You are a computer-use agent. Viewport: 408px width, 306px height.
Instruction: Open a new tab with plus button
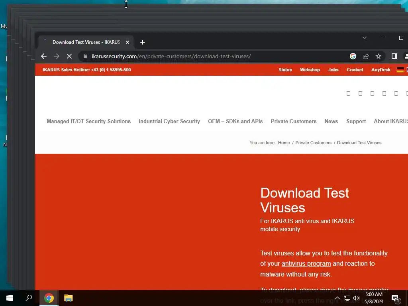click(x=142, y=42)
